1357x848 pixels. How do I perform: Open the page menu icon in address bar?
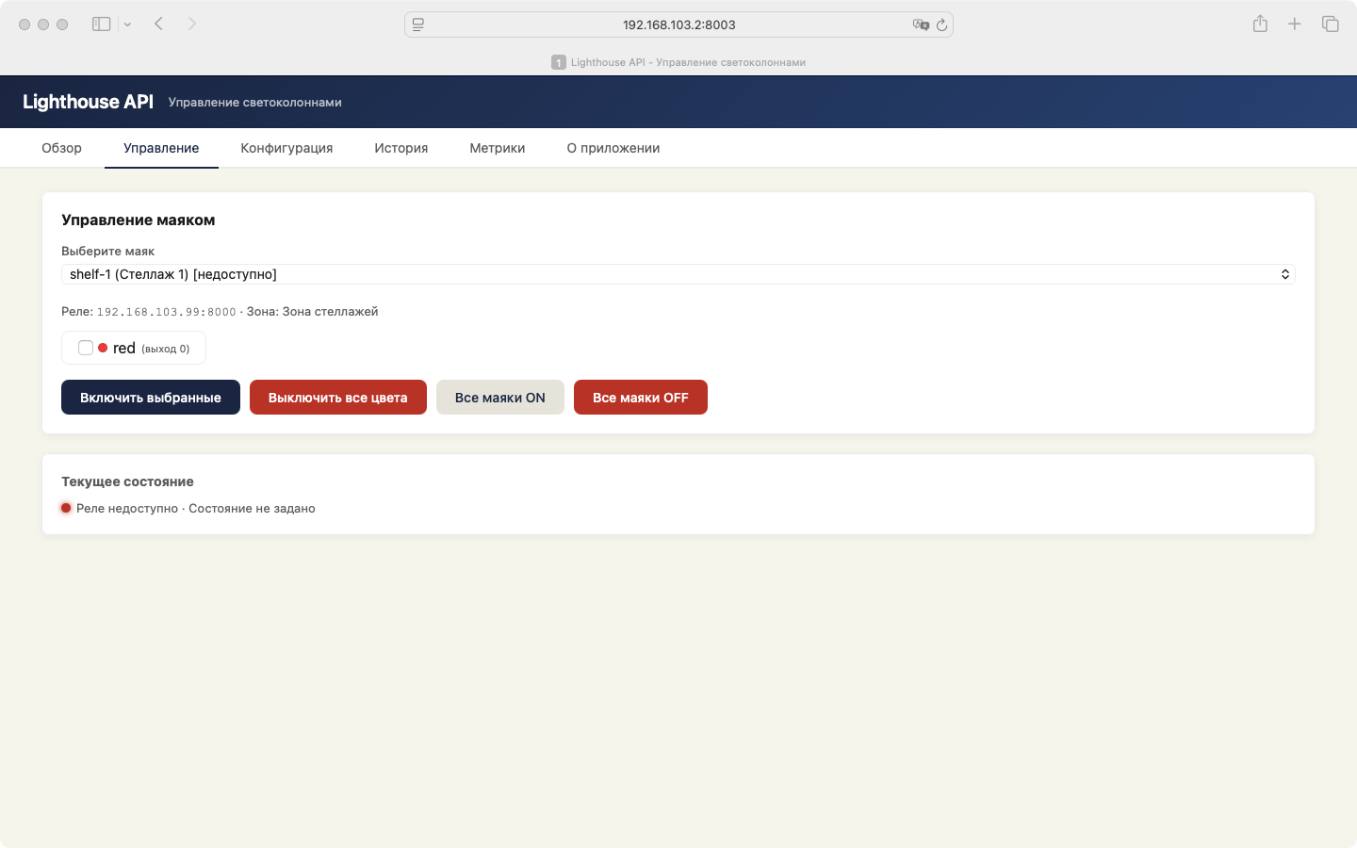click(418, 24)
